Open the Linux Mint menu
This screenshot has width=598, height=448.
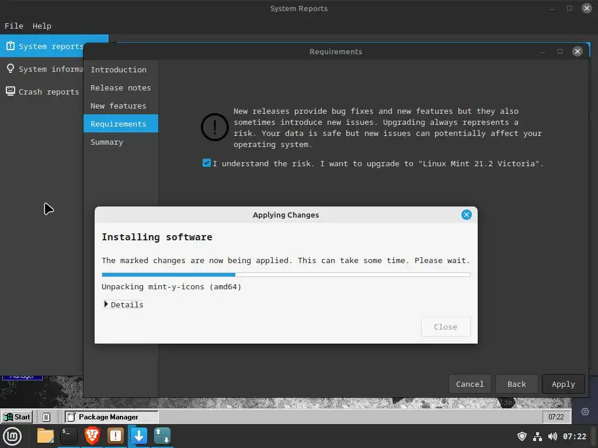pos(12,436)
